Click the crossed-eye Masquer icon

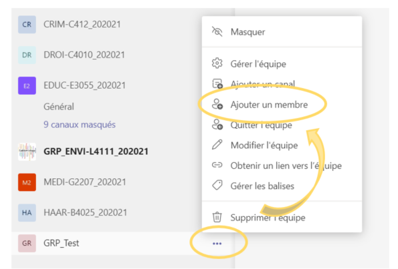(x=217, y=31)
